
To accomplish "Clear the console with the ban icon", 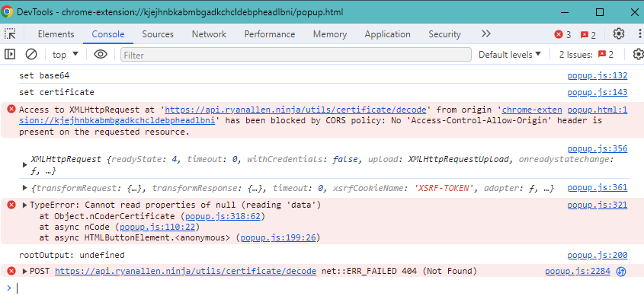I will [x=31, y=54].
